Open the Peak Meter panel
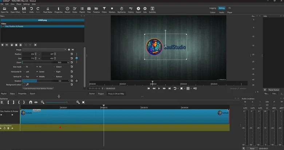 click(x=48, y=10)
